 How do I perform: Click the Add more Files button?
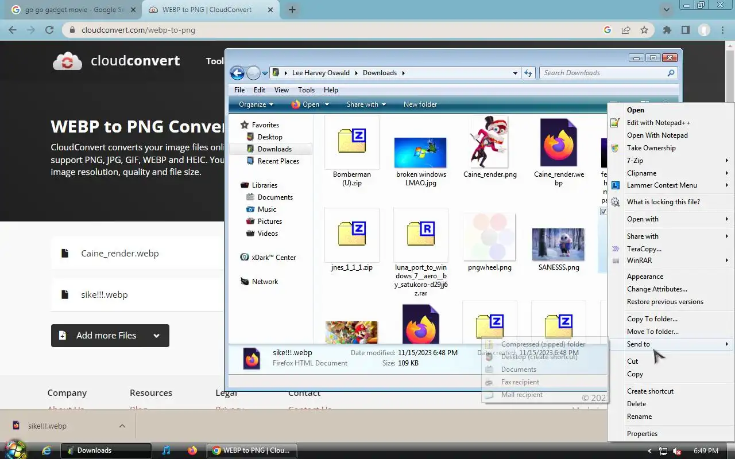tap(110, 336)
